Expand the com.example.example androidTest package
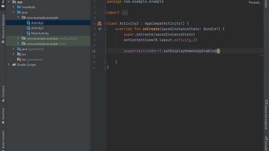This screenshot has width=269, height=151. [18, 38]
